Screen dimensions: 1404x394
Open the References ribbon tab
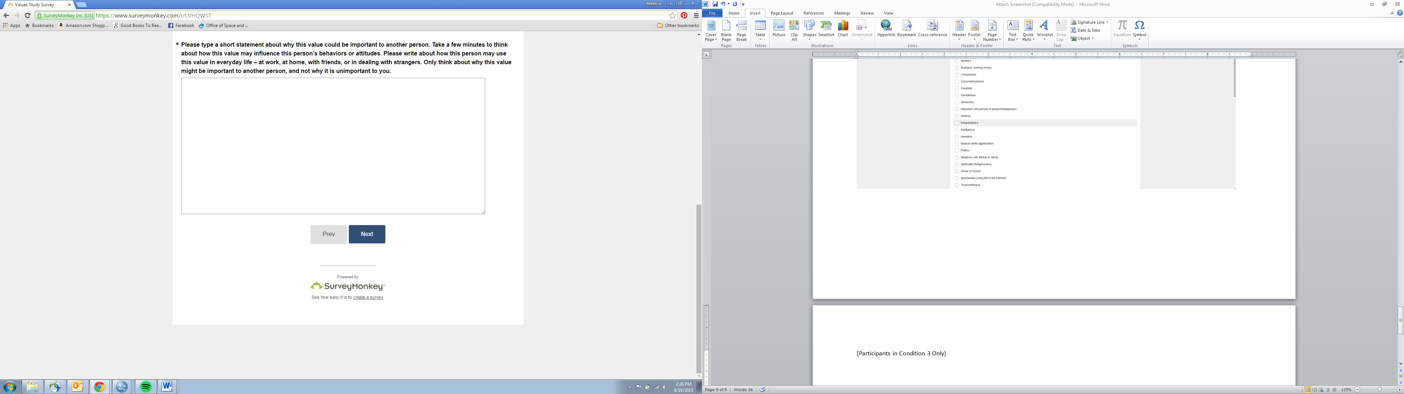813,13
